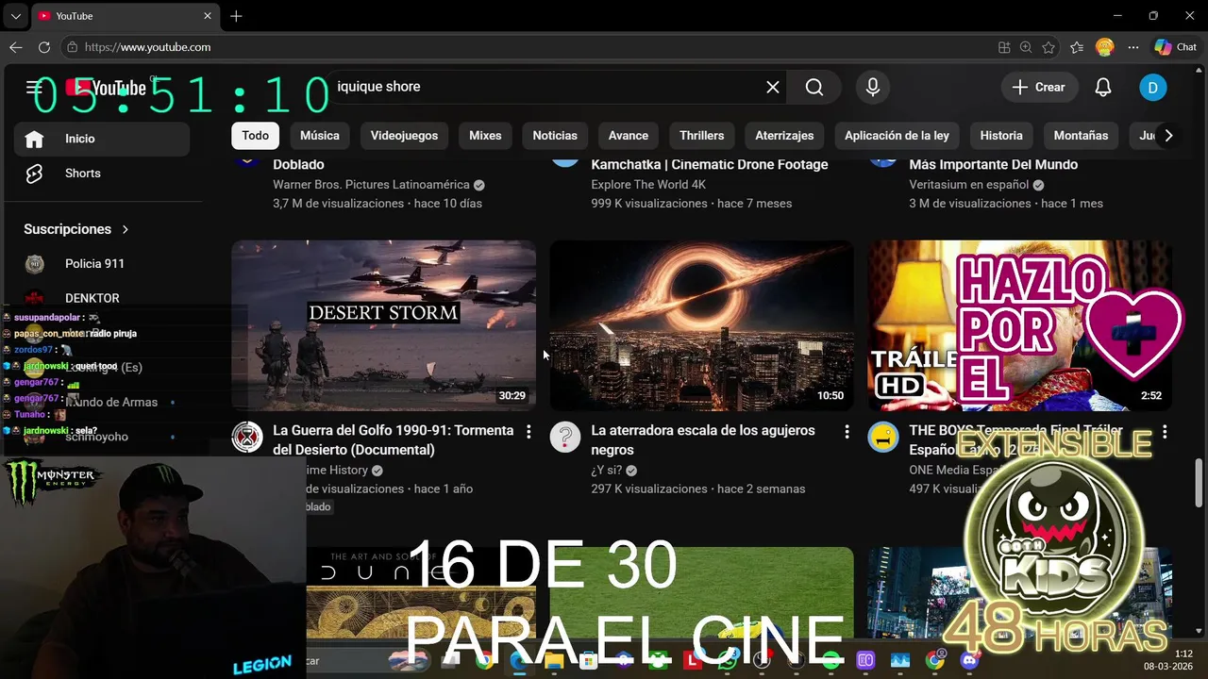This screenshot has height=679, width=1208.
Task: Open options for THE BOYS trailer video
Action: (x=1165, y=432)
